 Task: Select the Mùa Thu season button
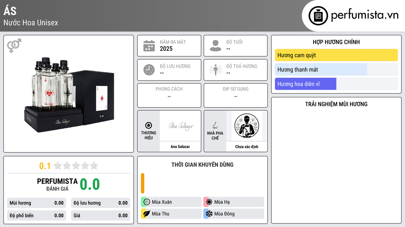point(171,214)
